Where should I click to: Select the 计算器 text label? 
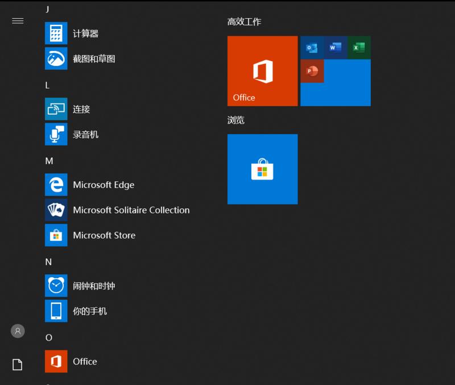click(x=86, y=34)
